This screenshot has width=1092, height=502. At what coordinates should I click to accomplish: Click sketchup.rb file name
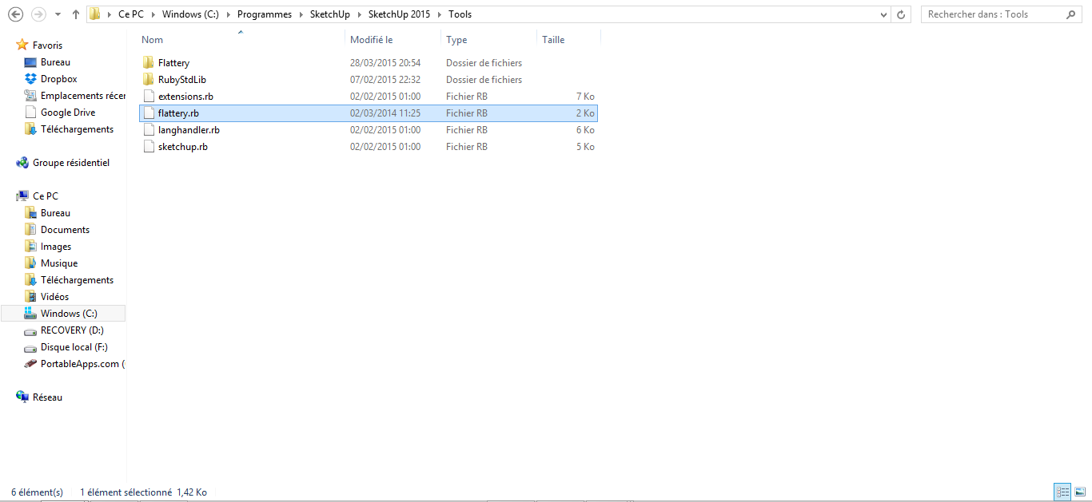[x=183, y=146]
